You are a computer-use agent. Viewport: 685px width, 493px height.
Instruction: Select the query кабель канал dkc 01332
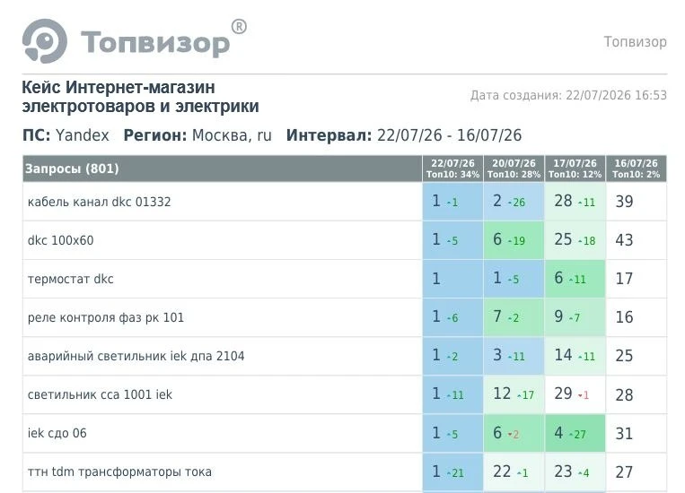[x=99, y=202]
